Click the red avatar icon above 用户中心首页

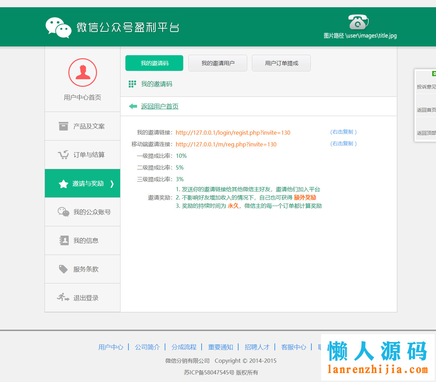point(83,73)
